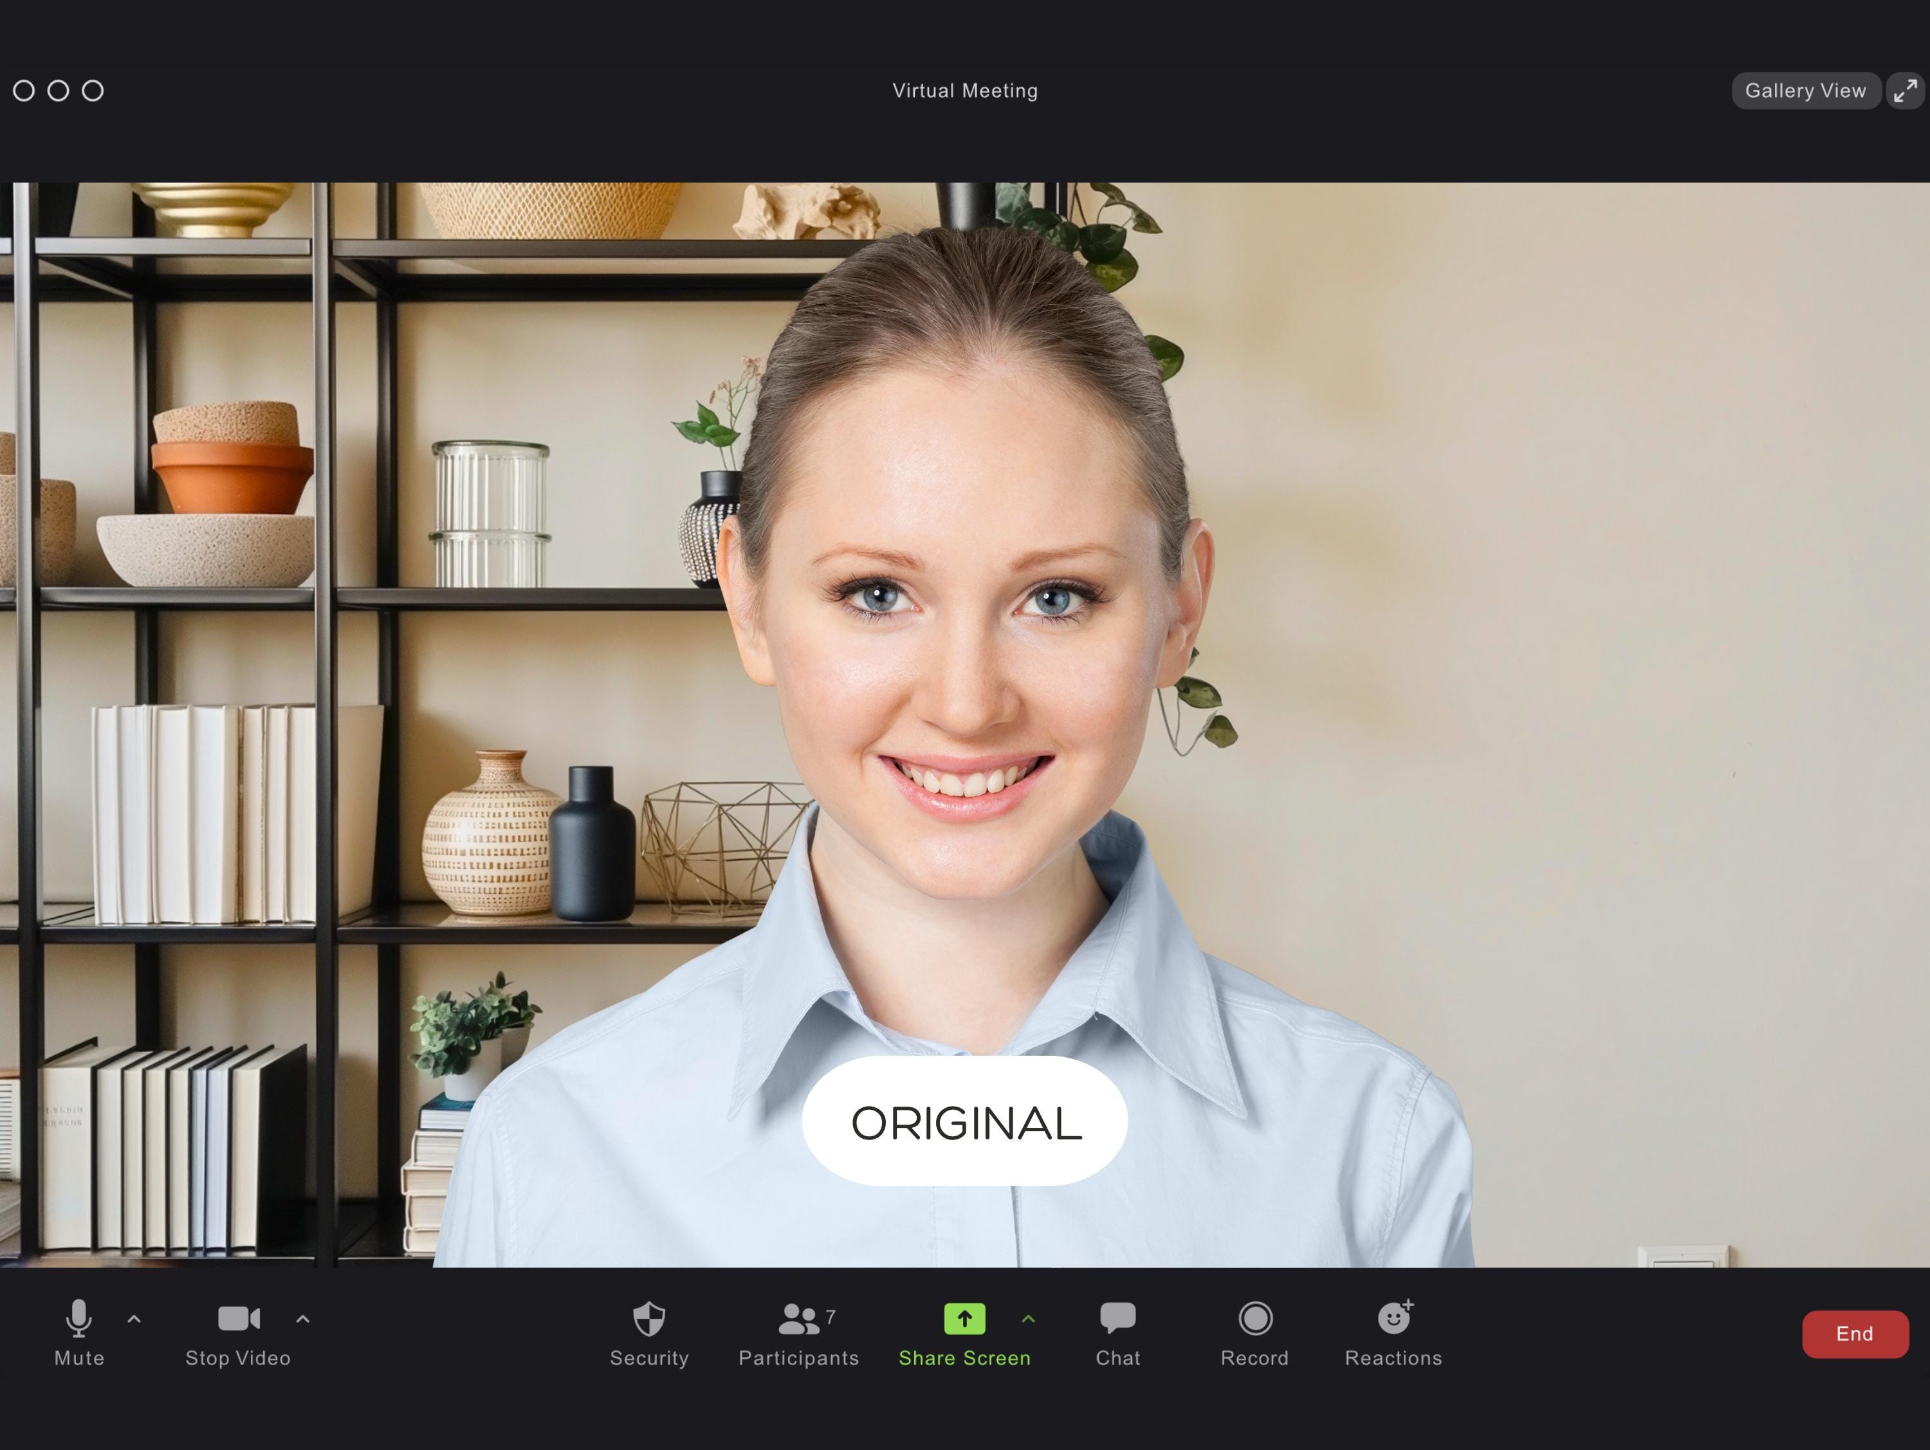Toggle the Stop Video camera icon
The height and width of the screenshot is (1450, 1930).
click(x=238, y=1318)
